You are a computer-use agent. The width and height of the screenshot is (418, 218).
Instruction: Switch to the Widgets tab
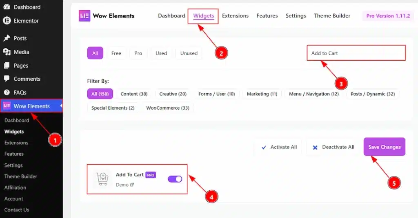(x=203, y=16)
